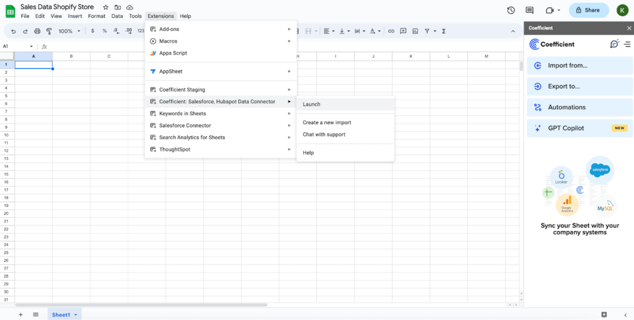Decrease decimal places
Viewport: 634px width, 320px height.
pos(116,31)
